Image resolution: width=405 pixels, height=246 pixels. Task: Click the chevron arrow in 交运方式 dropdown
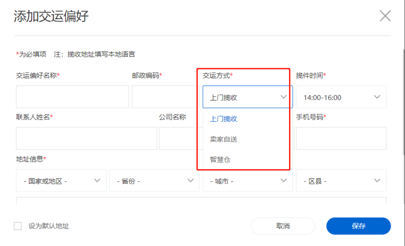pyautogui.click(x=284, y=97)
